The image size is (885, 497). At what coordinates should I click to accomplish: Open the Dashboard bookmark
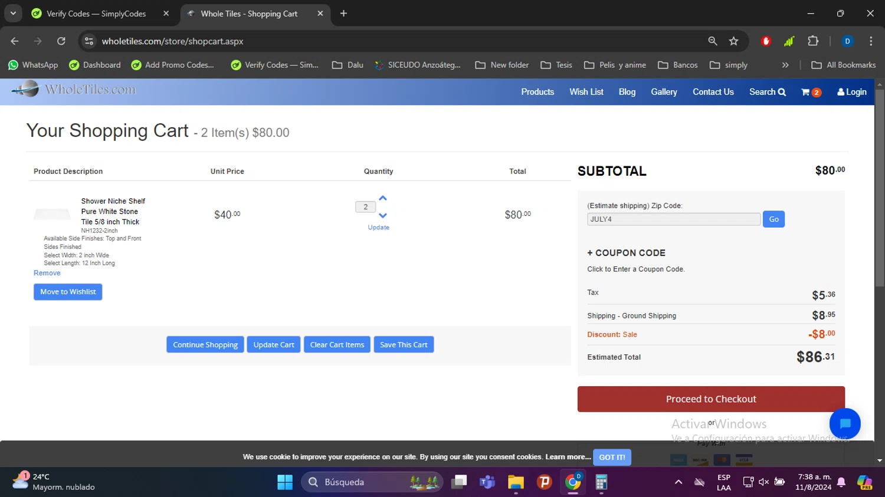[95, 65]
